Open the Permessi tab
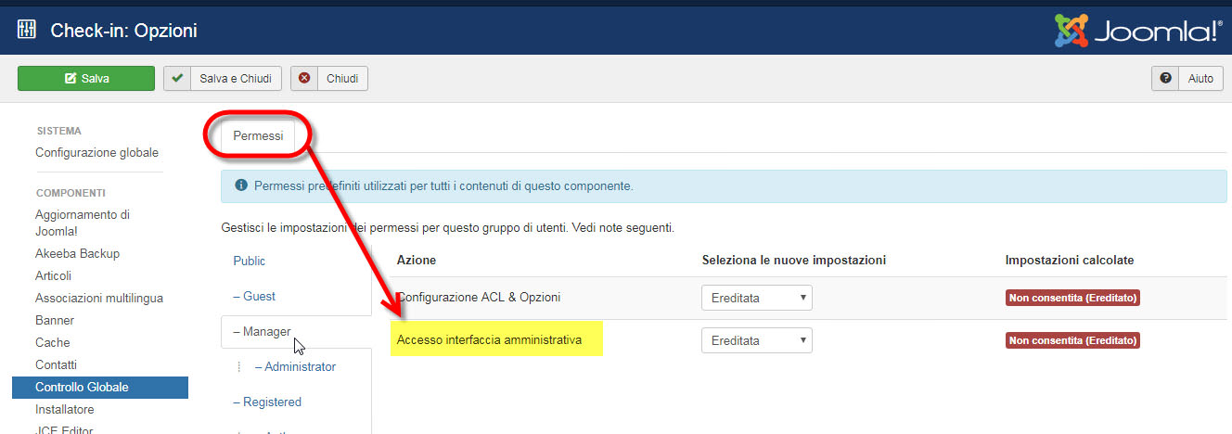Image resolution: width=1232 pixels, height=434 pixels. [x=258, y=135]
